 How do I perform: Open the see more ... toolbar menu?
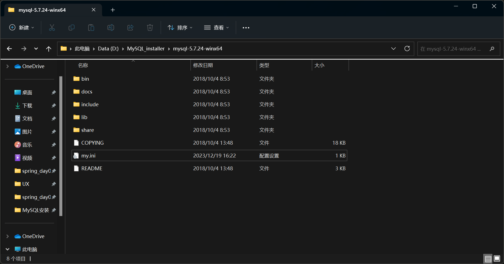click(x=245, y=28)
